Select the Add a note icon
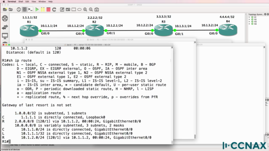This screenshot has width=269, height=151. pyautogui.click(x=62, y=9)
